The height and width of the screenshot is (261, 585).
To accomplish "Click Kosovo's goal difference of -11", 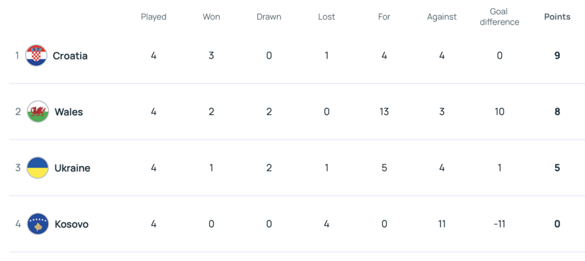I will tap(499, 224).
